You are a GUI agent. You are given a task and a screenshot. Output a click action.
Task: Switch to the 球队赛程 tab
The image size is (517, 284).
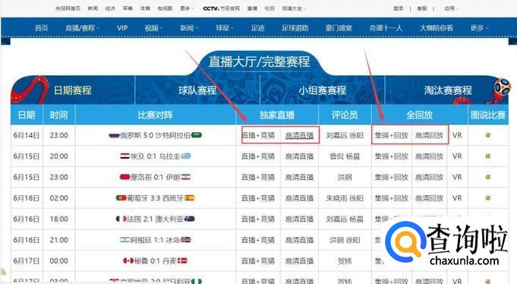pyautogui.click(x=197, y=90)
